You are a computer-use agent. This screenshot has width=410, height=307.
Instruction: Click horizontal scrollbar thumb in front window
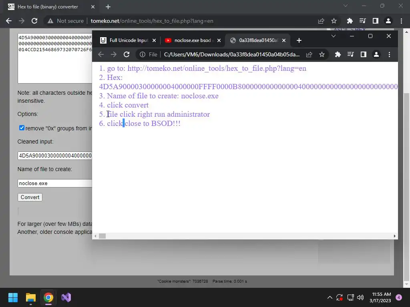(x=102, y=236)
